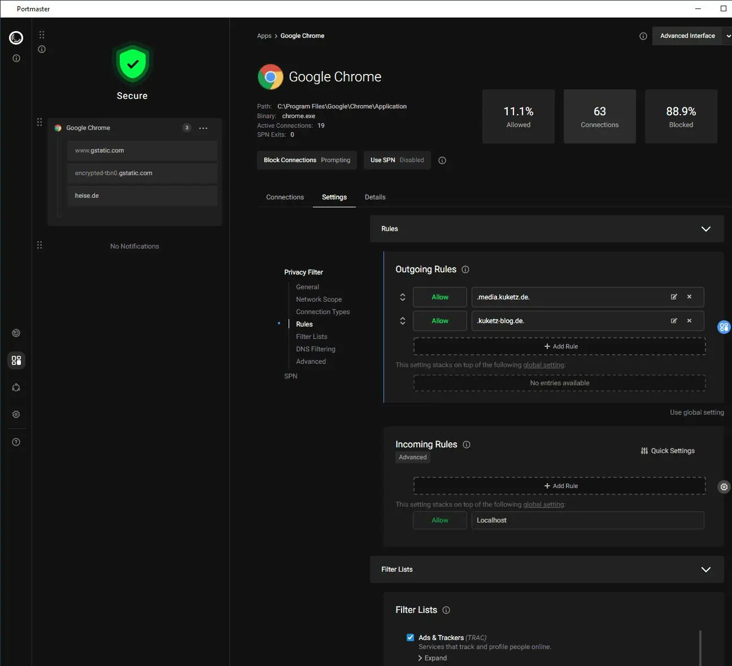Select heise.de notification entry
The image size is (732, 666).
tap(142, 196)
